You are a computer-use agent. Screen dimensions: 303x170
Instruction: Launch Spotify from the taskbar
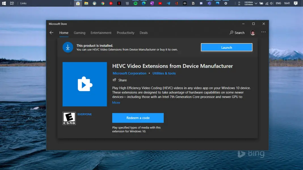135,3
